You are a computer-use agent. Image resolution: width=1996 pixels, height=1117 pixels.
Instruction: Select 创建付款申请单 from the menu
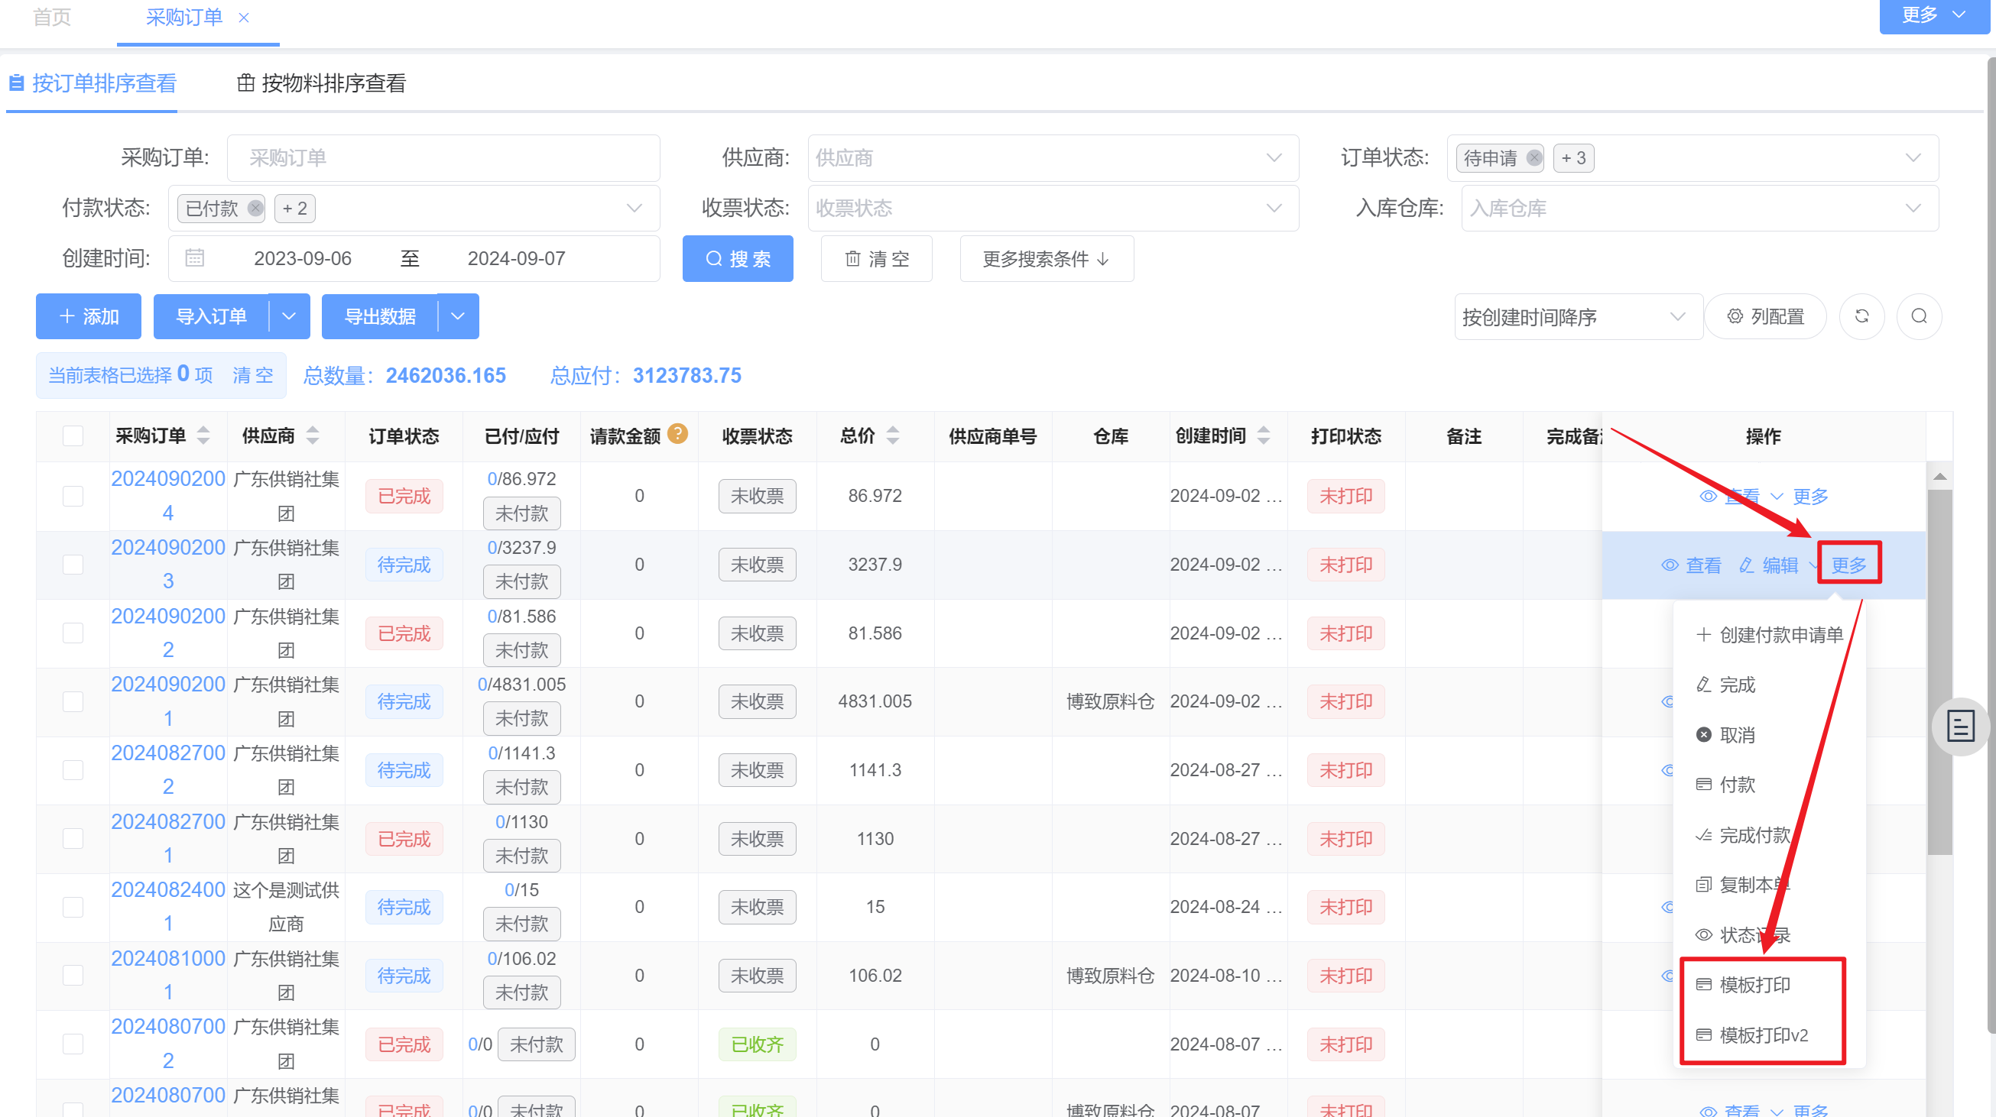[1769, 635]
